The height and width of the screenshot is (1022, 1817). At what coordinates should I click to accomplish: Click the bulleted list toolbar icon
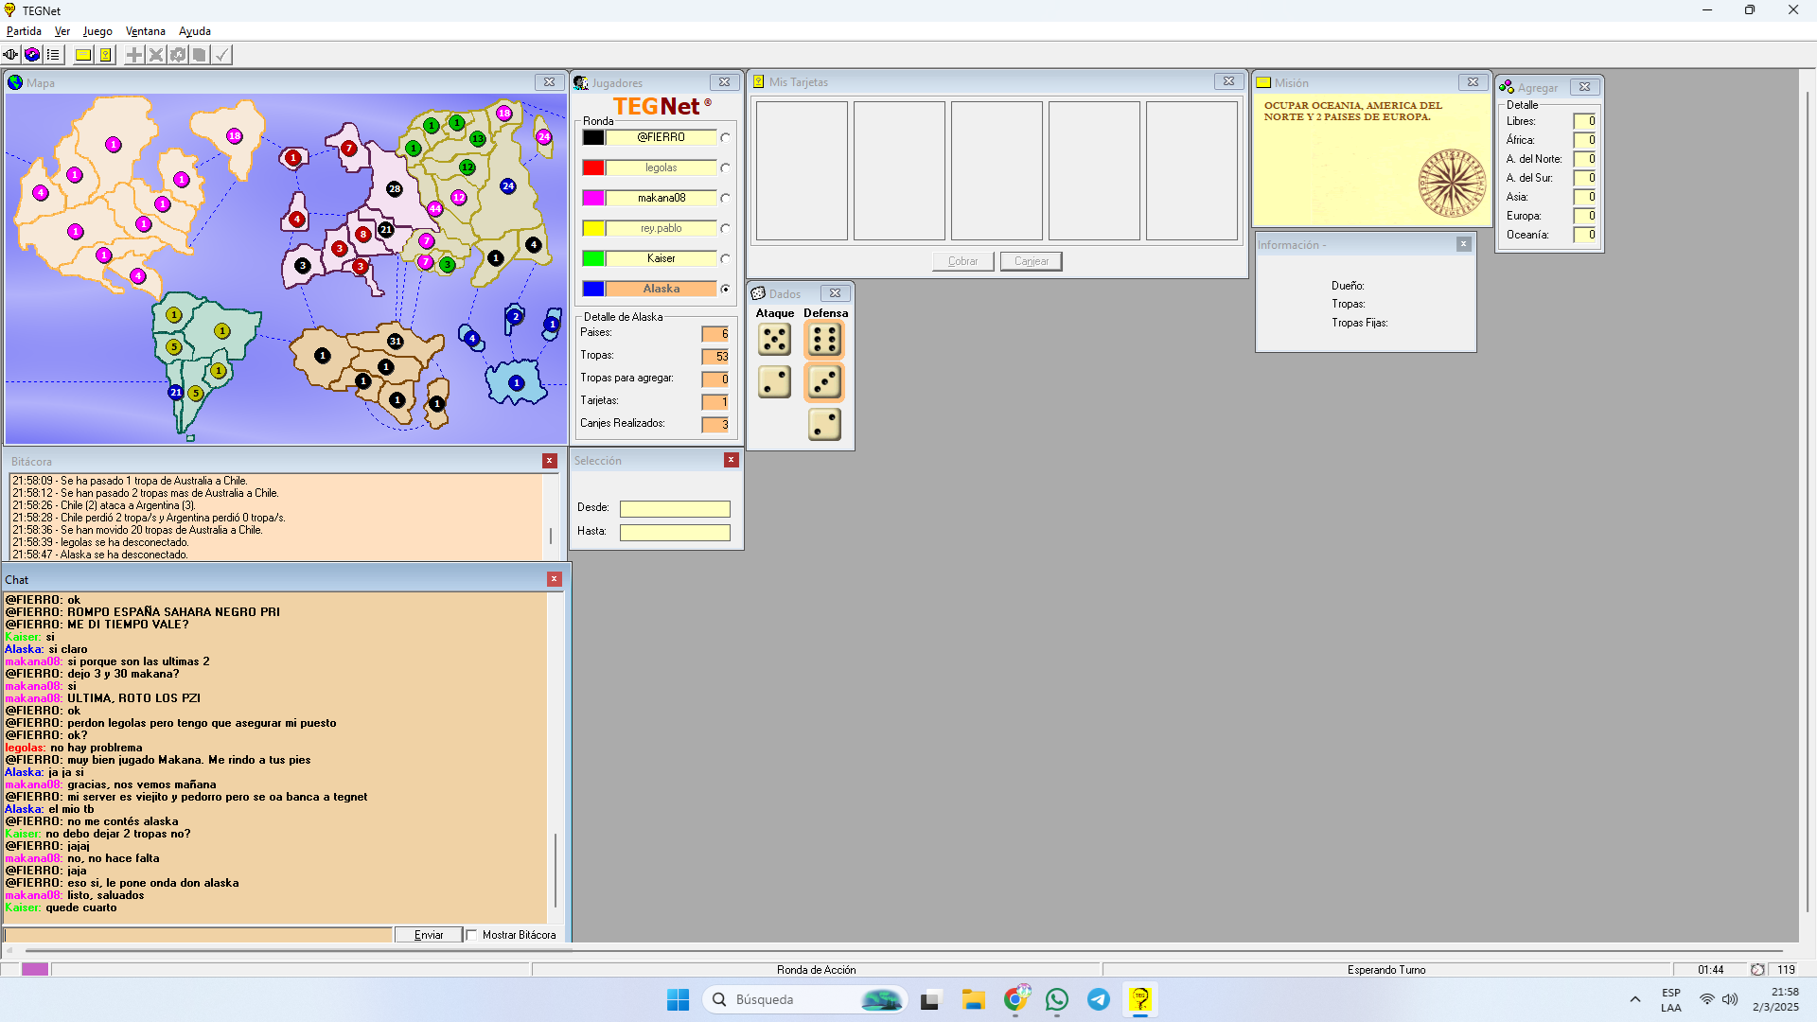(53, 55)
